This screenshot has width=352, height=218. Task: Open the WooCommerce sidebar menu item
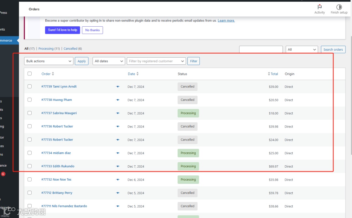point(9,41)
